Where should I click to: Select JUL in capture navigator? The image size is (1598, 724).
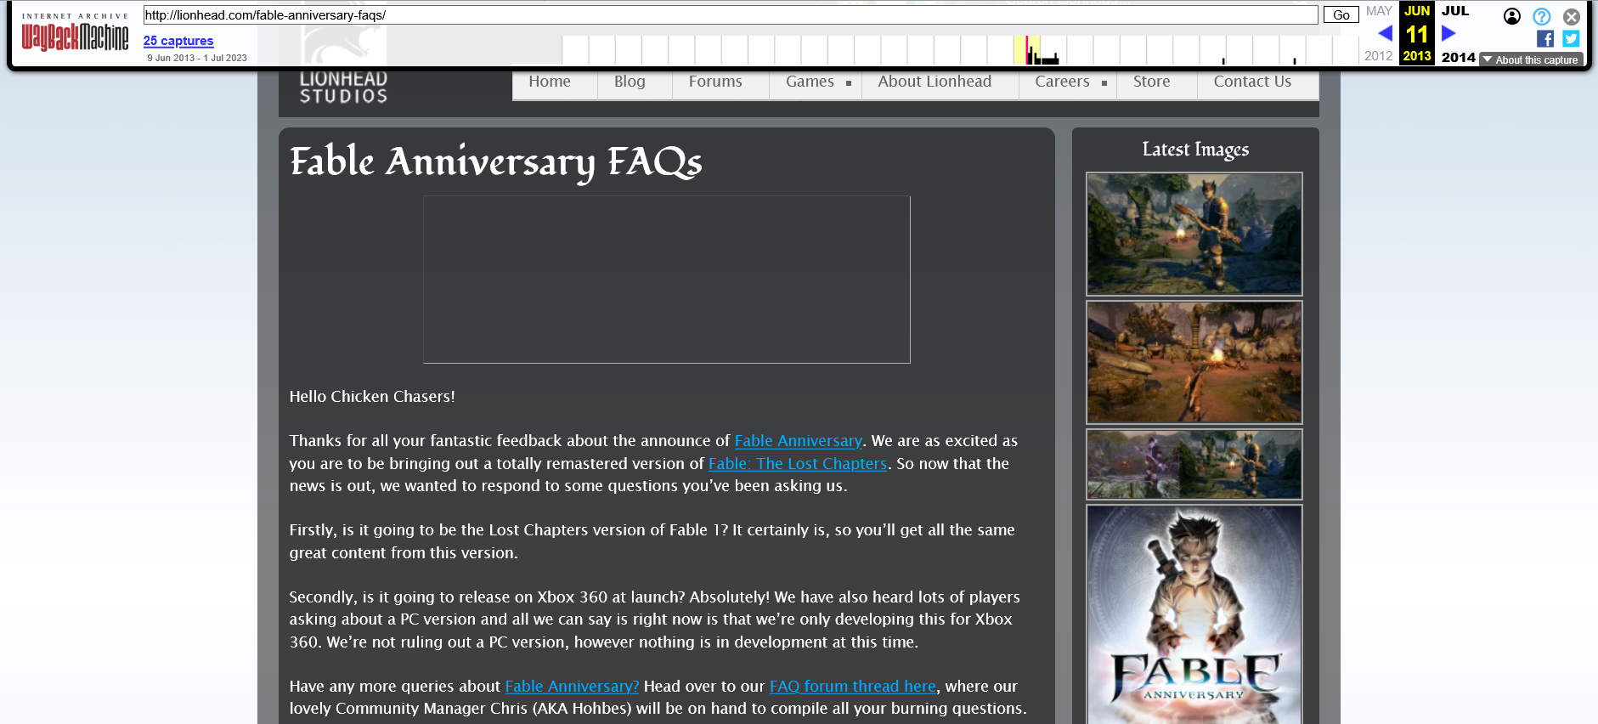point(1455,11)
